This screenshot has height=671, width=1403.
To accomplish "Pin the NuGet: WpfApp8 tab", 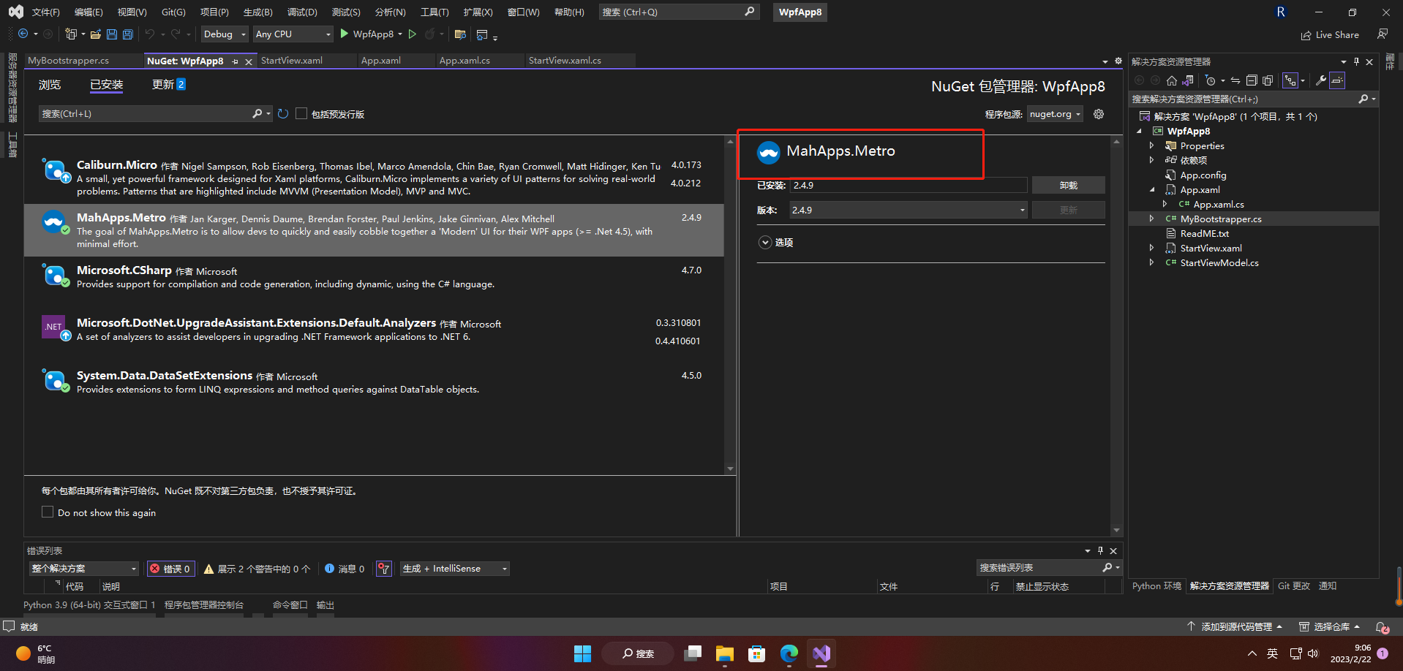I will [x=236, y=61].
